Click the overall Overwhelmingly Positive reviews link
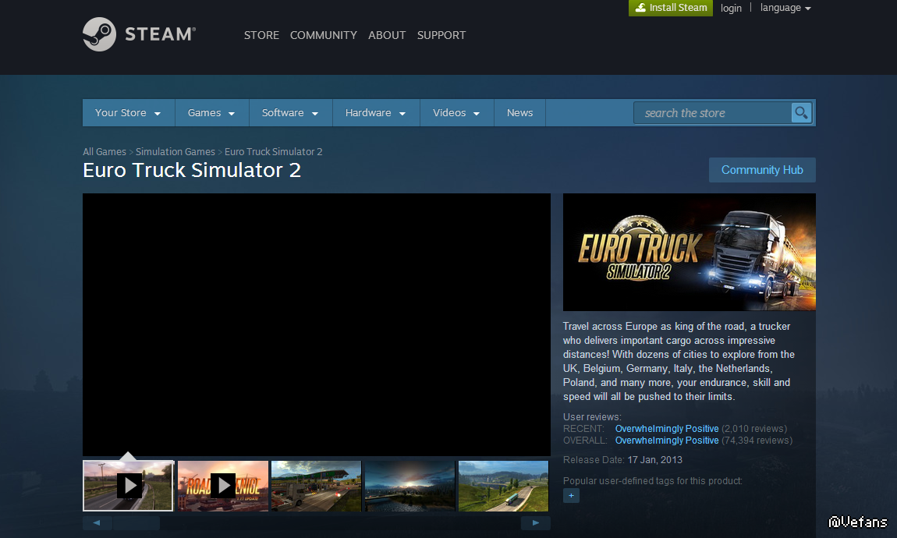 [666, 441]
